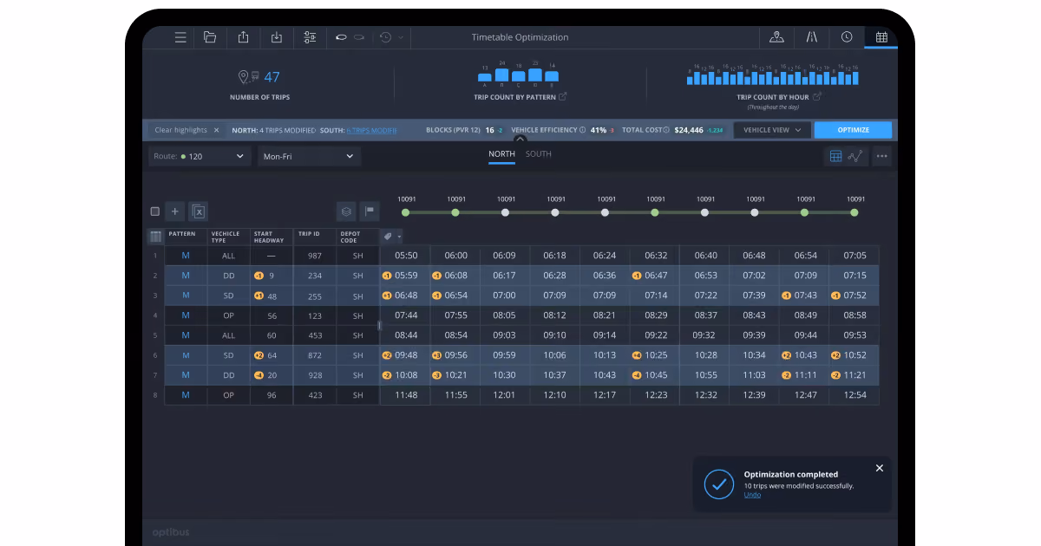The height and width of the screenshot is (546, 1041).
Task: Click the layers stack icon above table
Action: (x=346, y=211)
